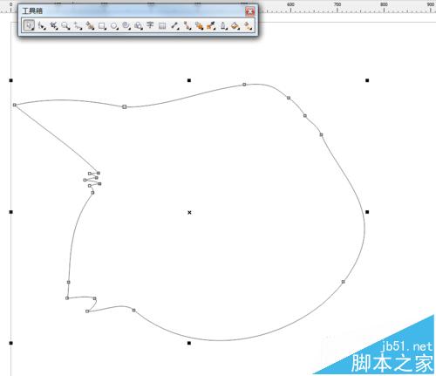Click the bottom-left corner selection handle
Screen dimensions: 436x376
point(11,343)
